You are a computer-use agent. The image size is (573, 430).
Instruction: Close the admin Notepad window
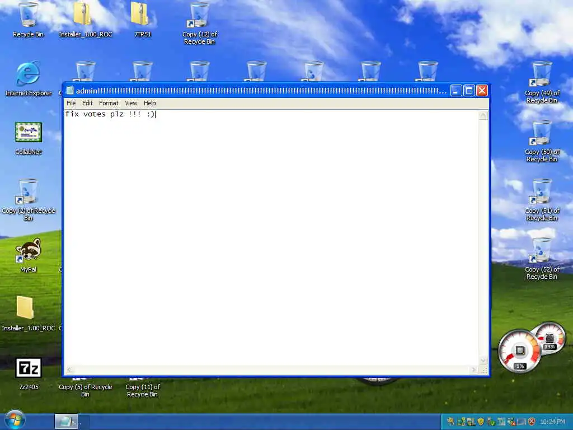coord(482,90)
